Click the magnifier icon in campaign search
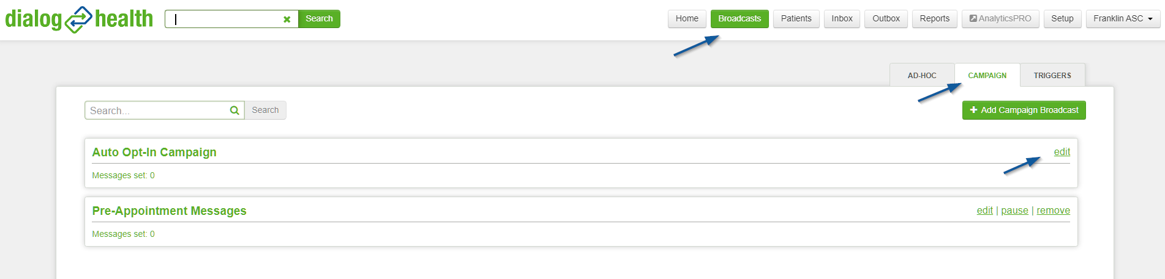Screen dimensions: 1165x279 [x=234, y=111]
